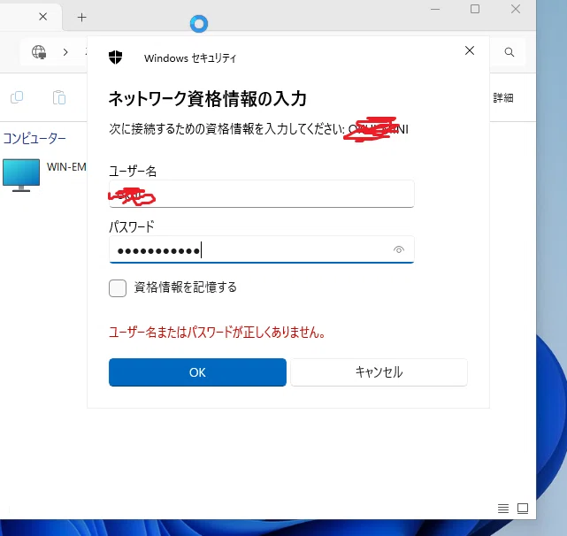Close the Windows セキュリティ dialog
567x536 pixels.
470,50
